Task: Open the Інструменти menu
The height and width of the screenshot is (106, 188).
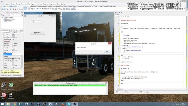Action: tap(52, 4)
